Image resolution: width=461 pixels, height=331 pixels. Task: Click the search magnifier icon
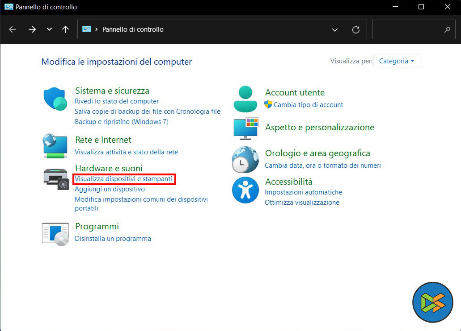click(x=447, y=29)
